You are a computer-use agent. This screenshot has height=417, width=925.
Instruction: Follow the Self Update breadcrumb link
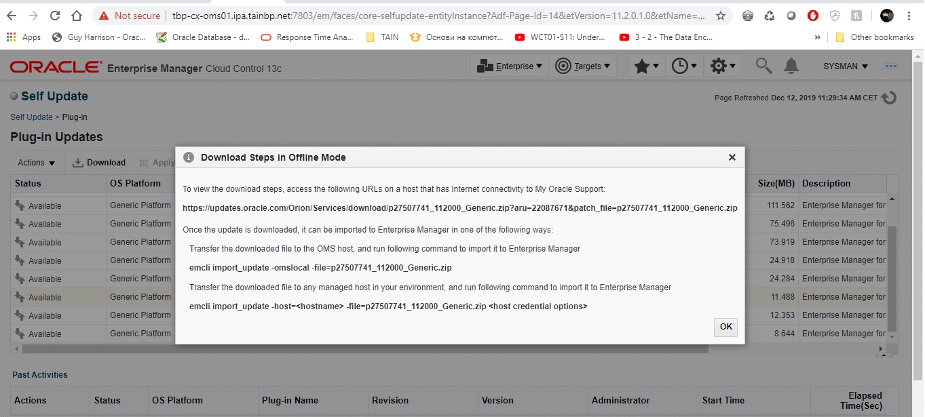(31, 117)
